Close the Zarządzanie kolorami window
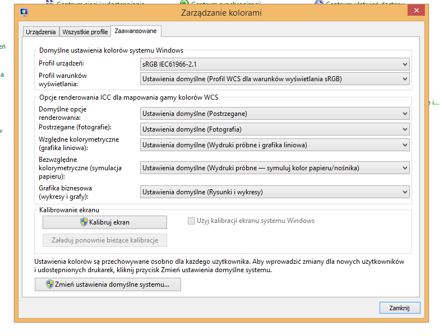 point(416,11)
